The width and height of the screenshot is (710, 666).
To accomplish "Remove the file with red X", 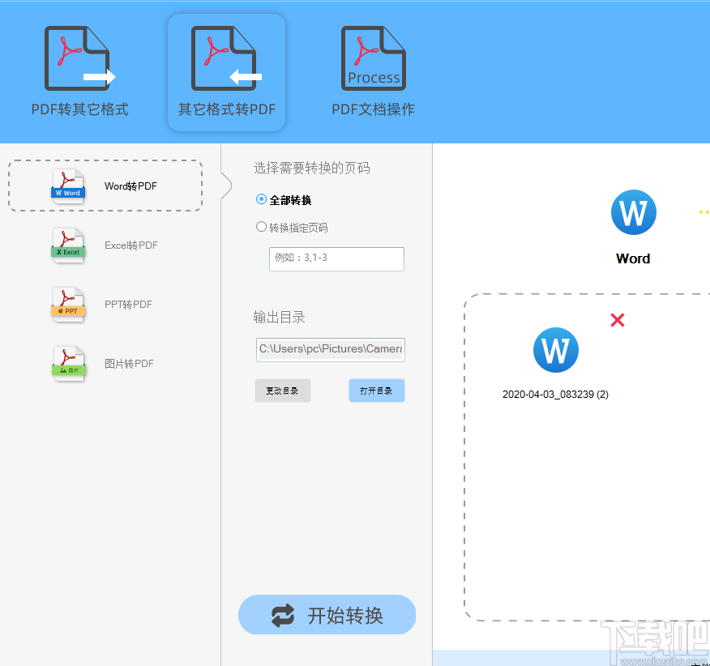I will tap(617, 320).
